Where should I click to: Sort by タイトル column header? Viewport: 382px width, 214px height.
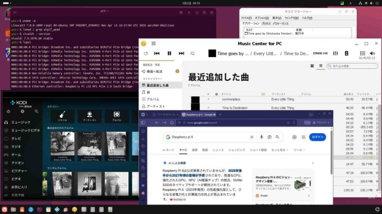(226, 94)
